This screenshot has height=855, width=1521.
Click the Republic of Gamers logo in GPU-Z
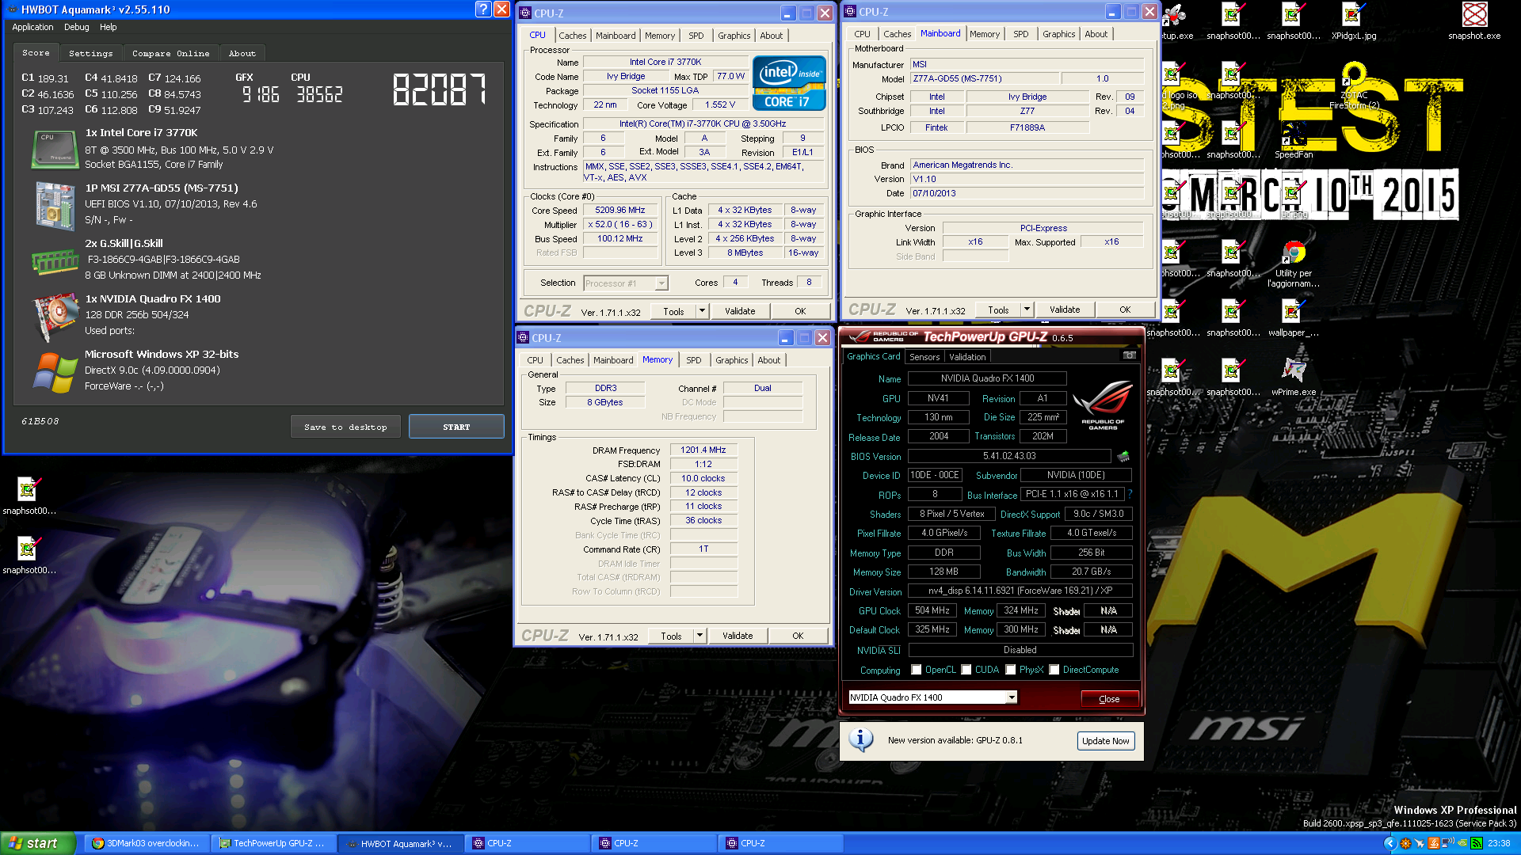point(1103,405)
